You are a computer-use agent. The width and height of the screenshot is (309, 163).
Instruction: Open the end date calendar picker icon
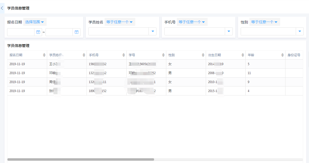[x=77, y=32]
